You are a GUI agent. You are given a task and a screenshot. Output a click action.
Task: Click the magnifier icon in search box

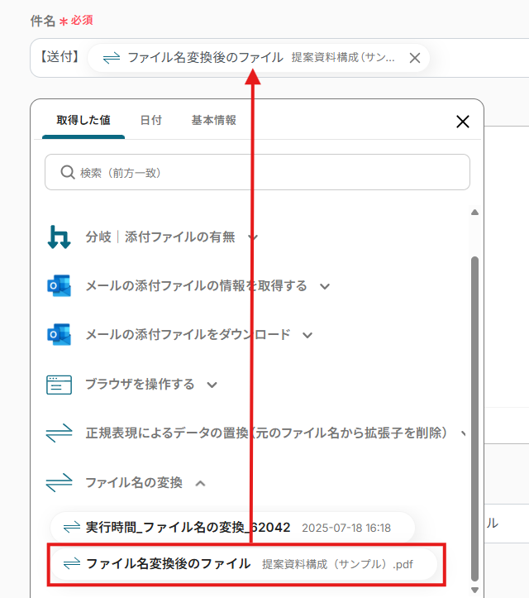pyautogui.click(x=68, y=172)
